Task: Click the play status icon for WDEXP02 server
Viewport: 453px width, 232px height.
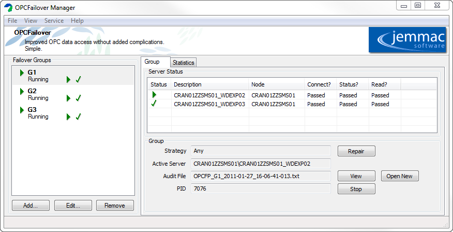Action: 154,95
